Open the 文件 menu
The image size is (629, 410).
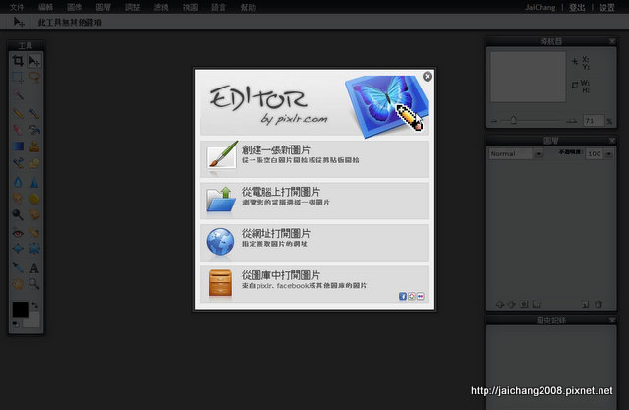coord(17,7)
